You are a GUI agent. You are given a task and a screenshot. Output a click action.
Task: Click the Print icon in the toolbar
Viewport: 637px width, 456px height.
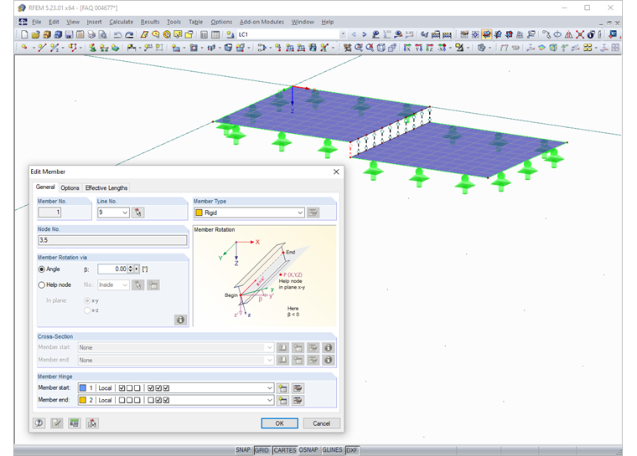91,34
